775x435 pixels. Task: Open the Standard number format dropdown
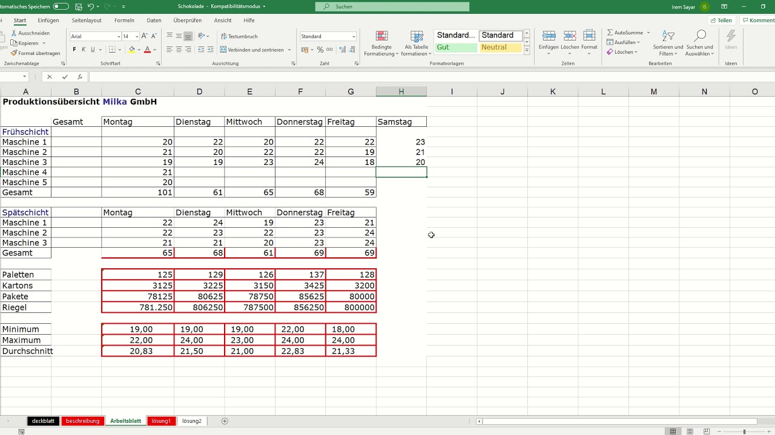point(354,36)
